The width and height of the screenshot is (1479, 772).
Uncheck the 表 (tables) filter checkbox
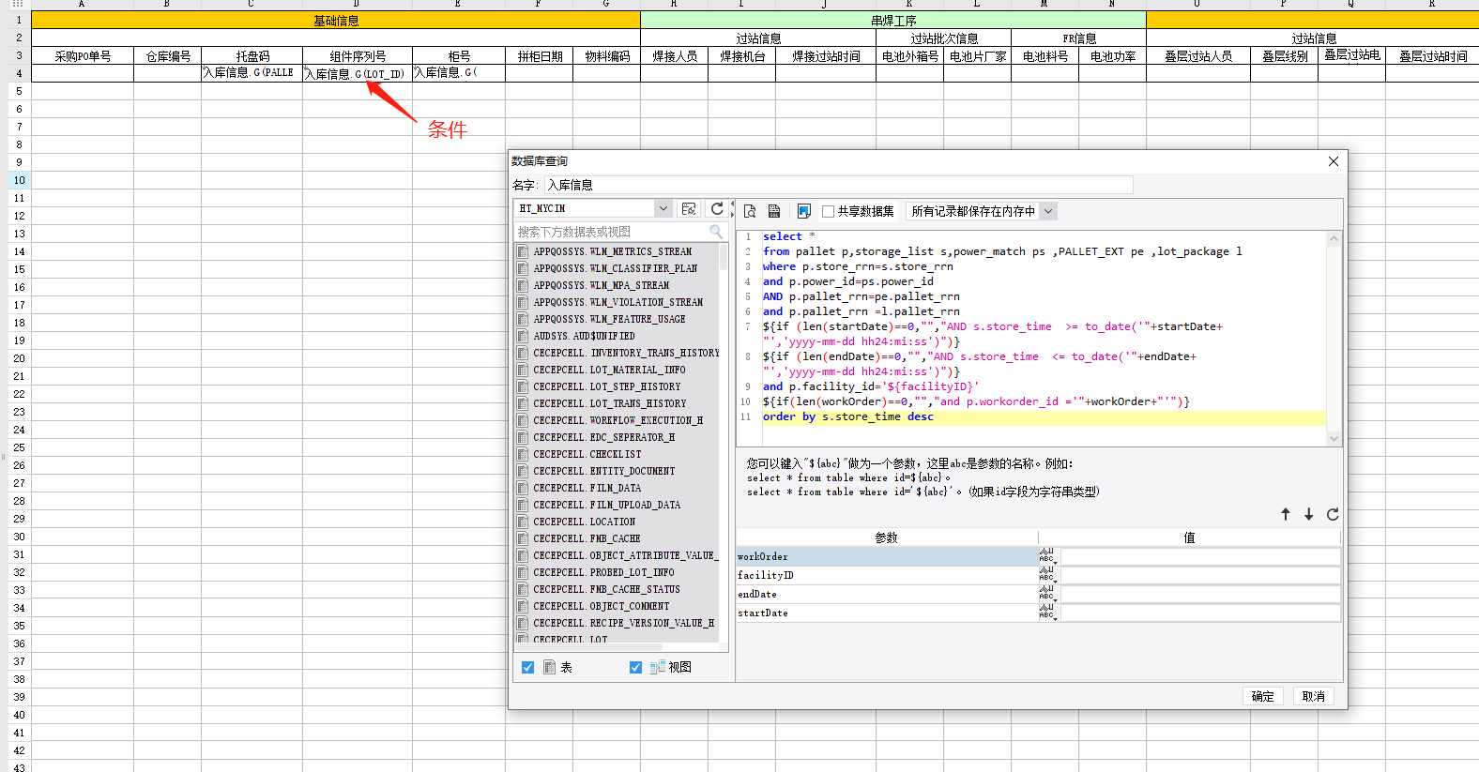click(527, 667)
